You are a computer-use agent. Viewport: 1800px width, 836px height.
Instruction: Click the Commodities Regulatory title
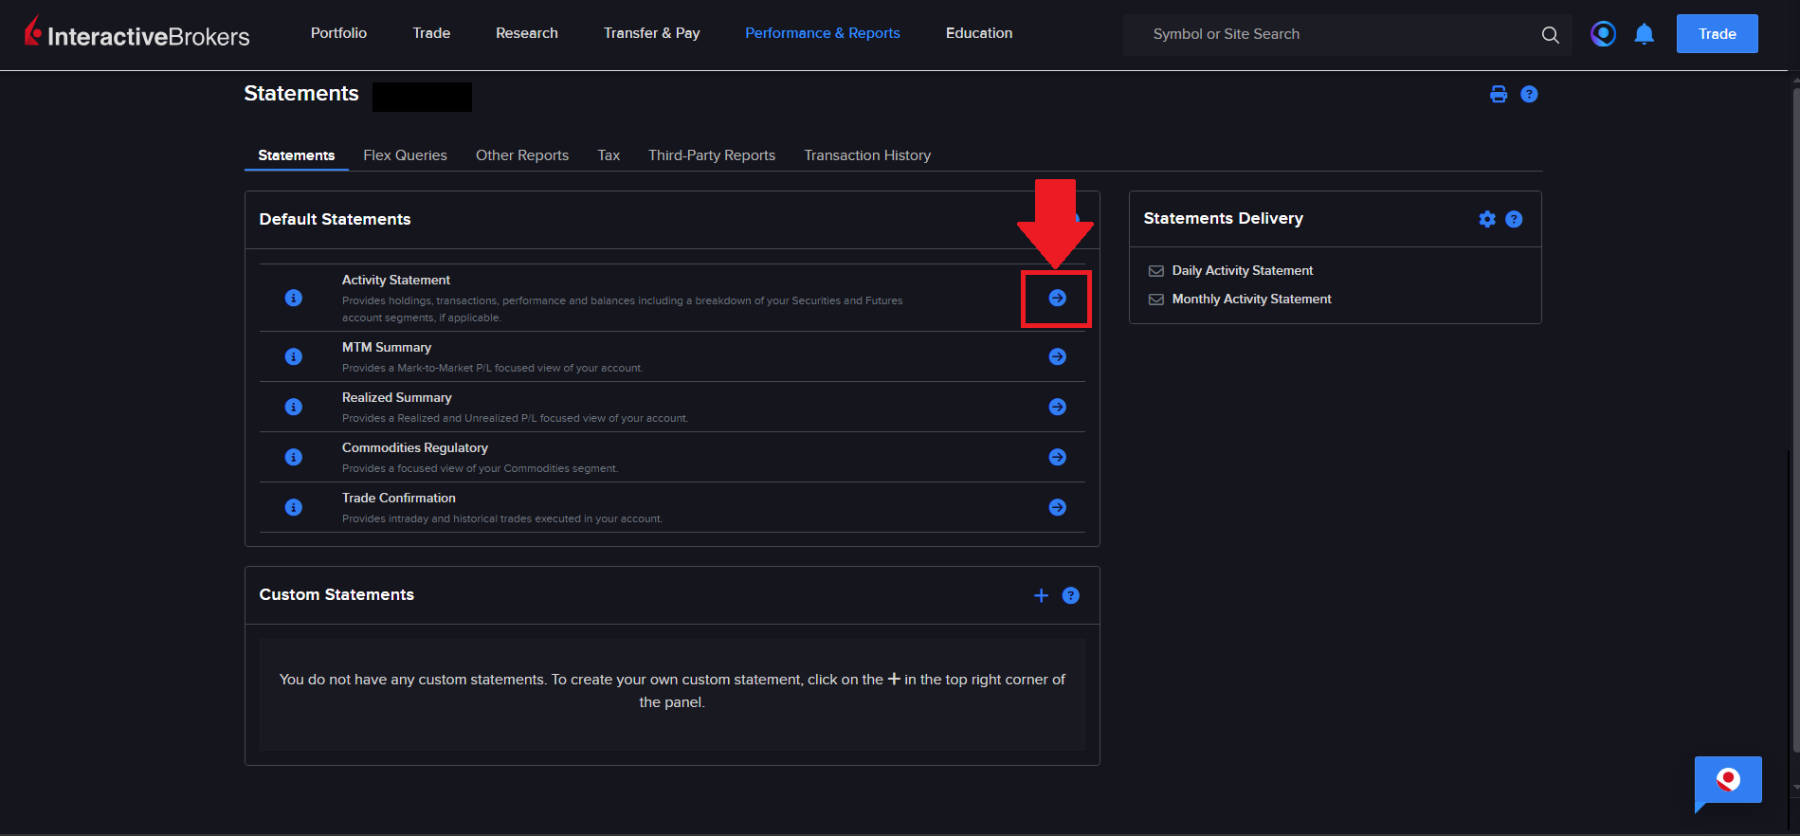(x=415, y=447)
